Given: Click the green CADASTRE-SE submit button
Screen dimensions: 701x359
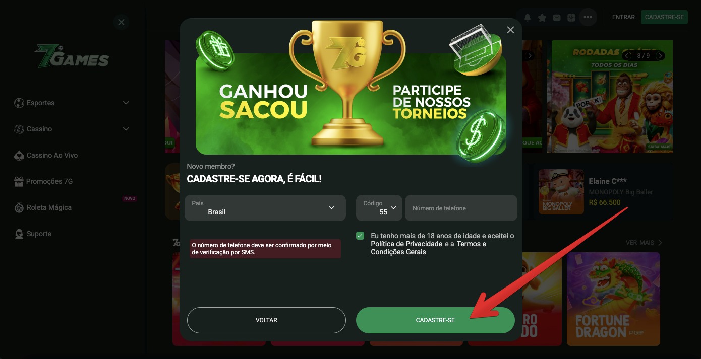Looking at the screenshot, I should [x=435, y=320].
